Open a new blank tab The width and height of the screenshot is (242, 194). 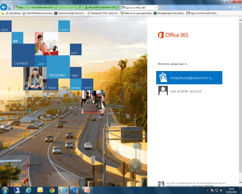[x=161, y=8]
